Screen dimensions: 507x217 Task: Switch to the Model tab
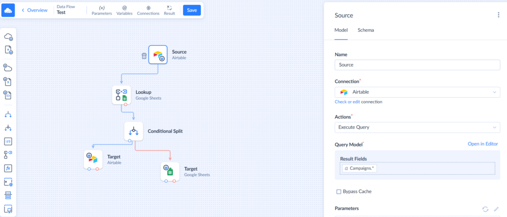coord(341,30)
